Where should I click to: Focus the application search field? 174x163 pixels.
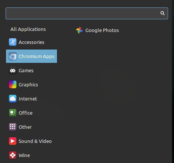(87, 13)
